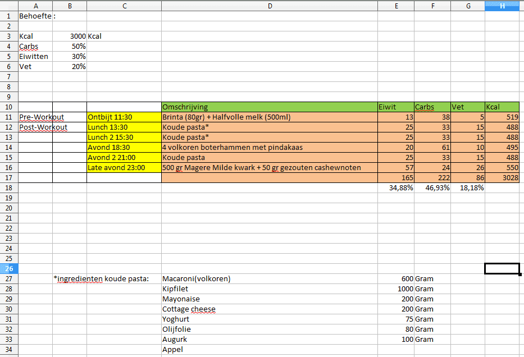
Task: Click the total Kcal cell showing 3028
Action: click(x=502, y=178)
